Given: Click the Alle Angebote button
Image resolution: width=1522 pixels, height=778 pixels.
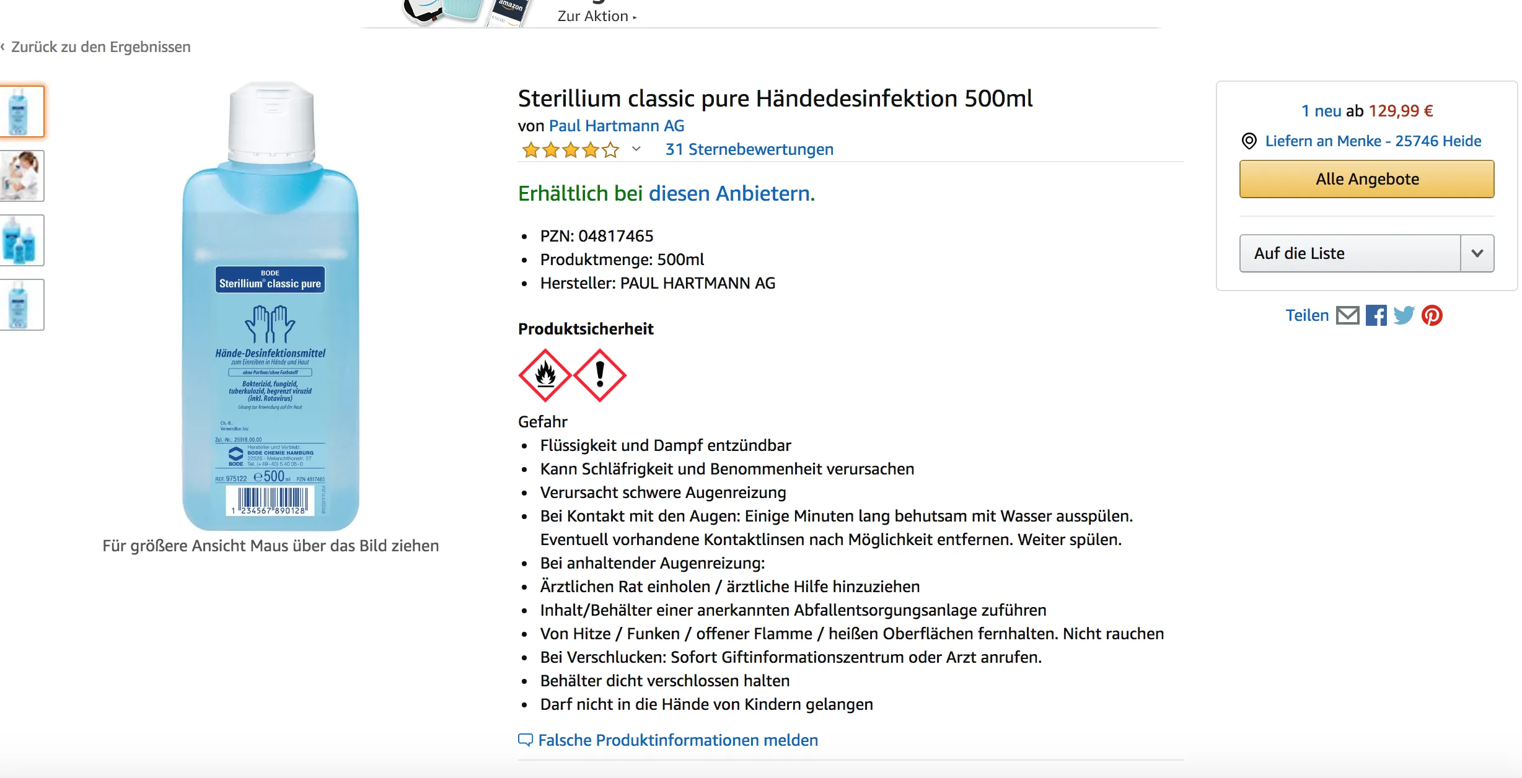Looking at the screenshot, I should pos(1367,179).
